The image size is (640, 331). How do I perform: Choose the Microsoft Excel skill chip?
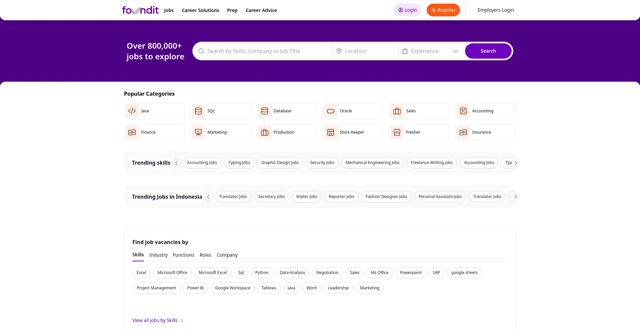213,273
